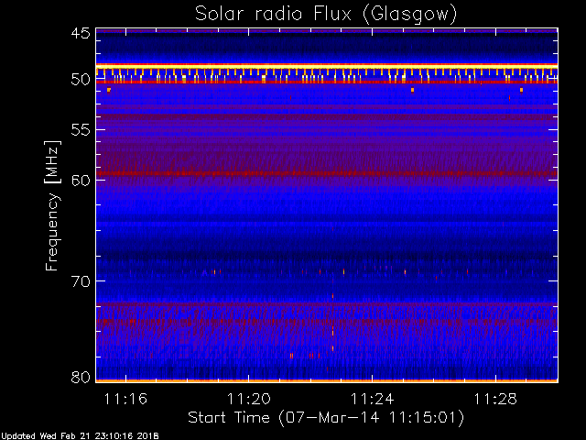586x440 pixels.
Task: Click the 'Frequency [MHz]' axis label
Action: click(52, 205)
